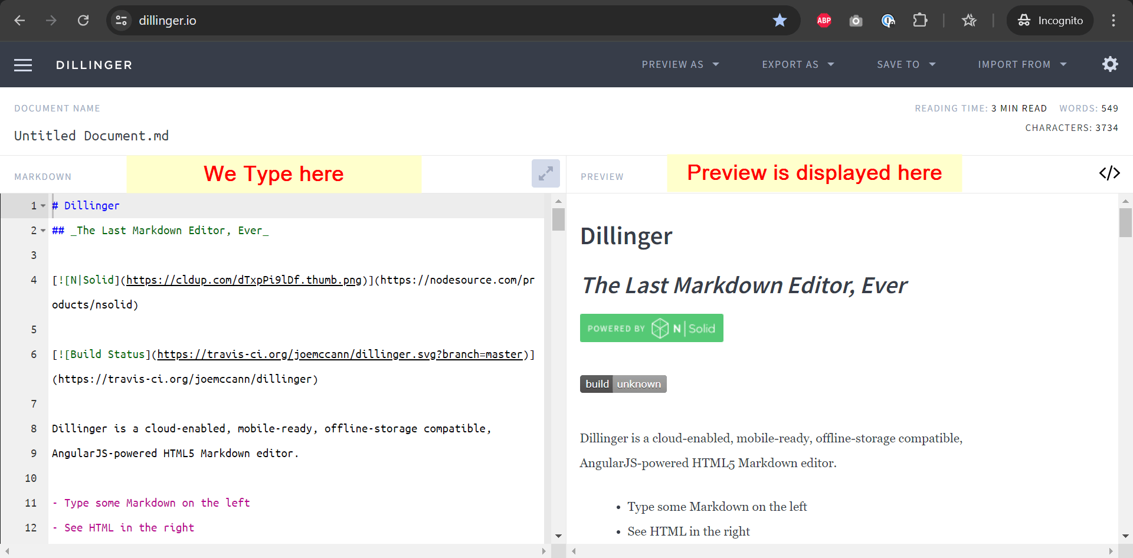This screenshot has height=558, width=1133.
Task: Collapse the fold arrow on line 2
Action: 43,231
